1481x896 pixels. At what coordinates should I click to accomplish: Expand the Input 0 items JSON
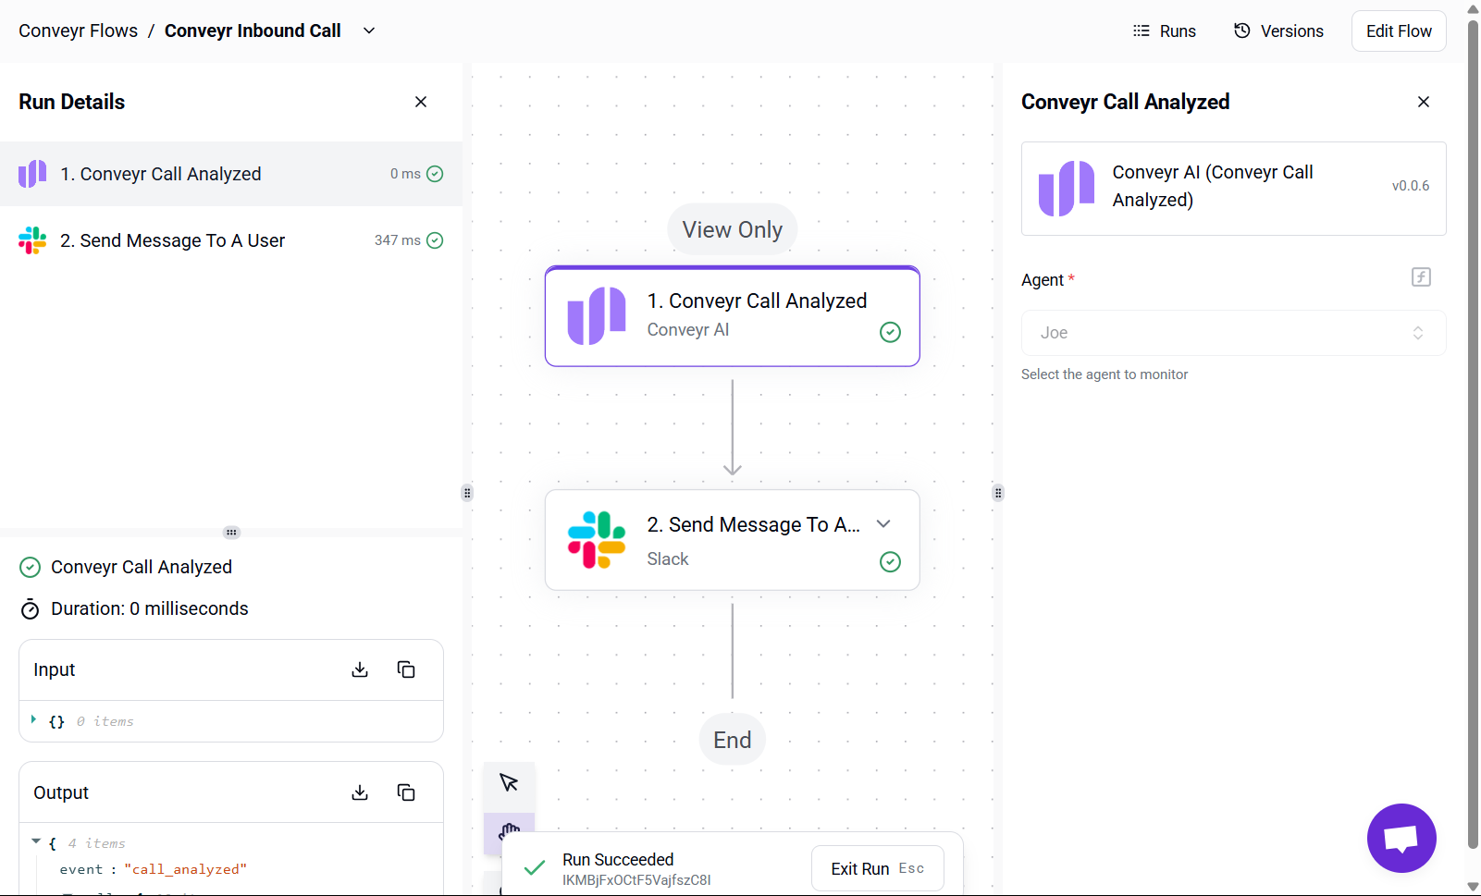point(33,719)
